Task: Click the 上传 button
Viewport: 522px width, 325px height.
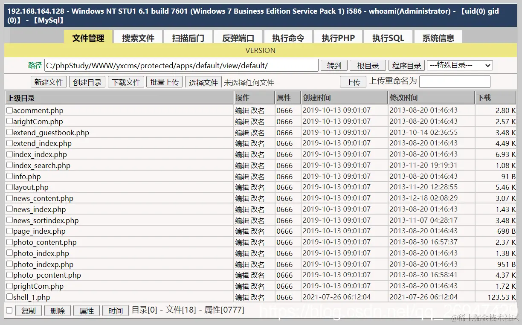Action: coord(353,82)
